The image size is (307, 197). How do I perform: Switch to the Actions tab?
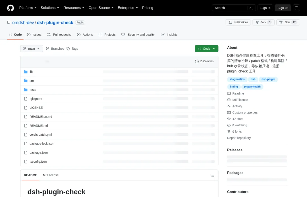click(85, 35)
